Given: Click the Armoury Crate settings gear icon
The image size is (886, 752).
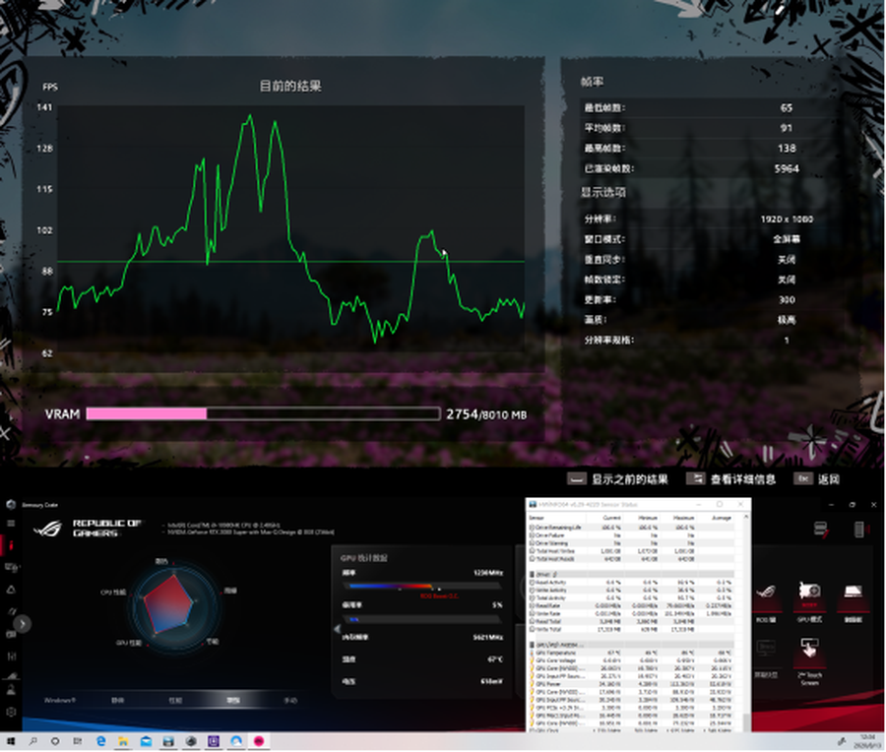Looking at the screenshot, I should pyautogui.click(x=11, y=711).
